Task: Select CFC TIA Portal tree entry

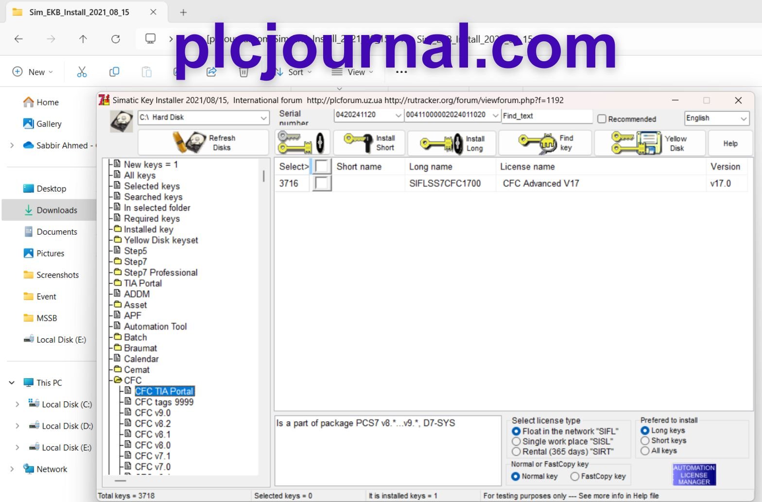Action: [164, 391]
